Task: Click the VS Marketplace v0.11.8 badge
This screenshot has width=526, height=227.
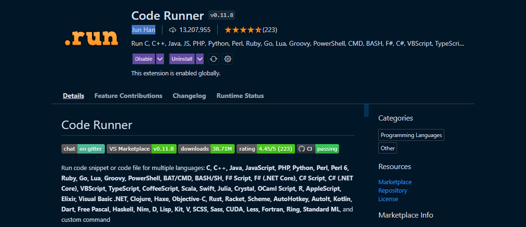Action: click(142, 149)
